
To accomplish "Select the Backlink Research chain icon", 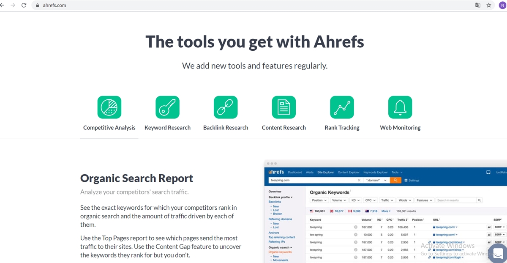I will (226, 107).
